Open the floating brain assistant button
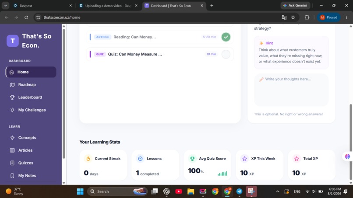Image resolution: width=353 pixels, height=198 pixels. click(x=347, y=156)
